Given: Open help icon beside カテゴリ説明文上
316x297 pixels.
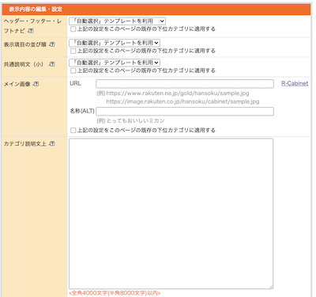Looking at the screenshot, I should coord(52,143).
